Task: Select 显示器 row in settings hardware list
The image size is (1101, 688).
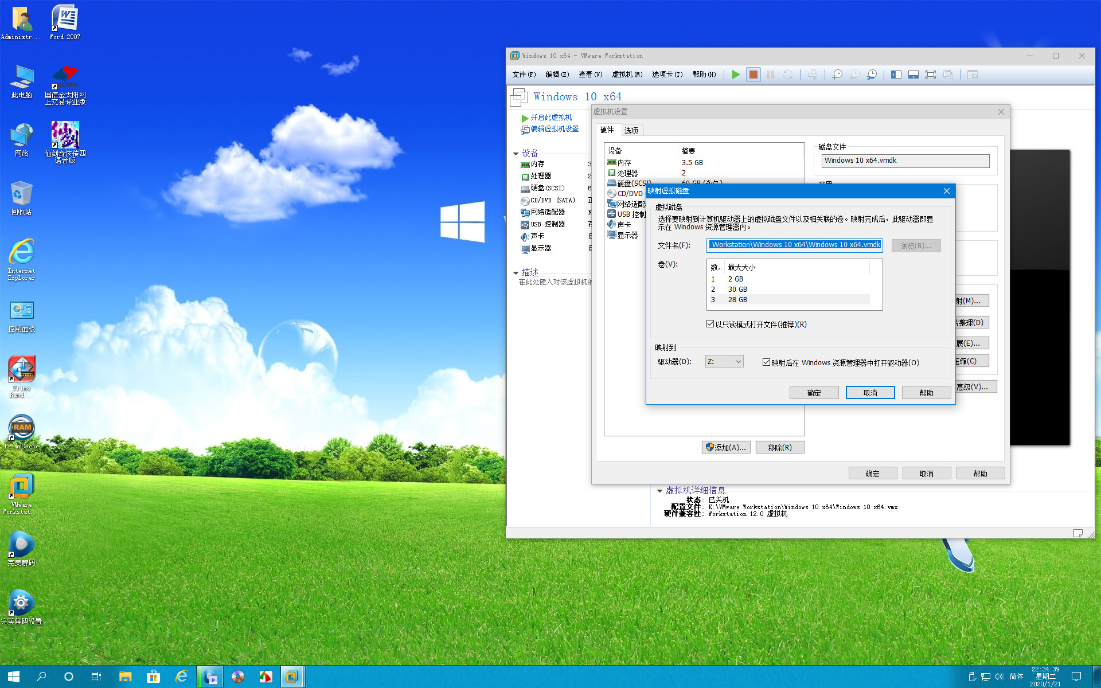Action: click(x=626, y=236)
